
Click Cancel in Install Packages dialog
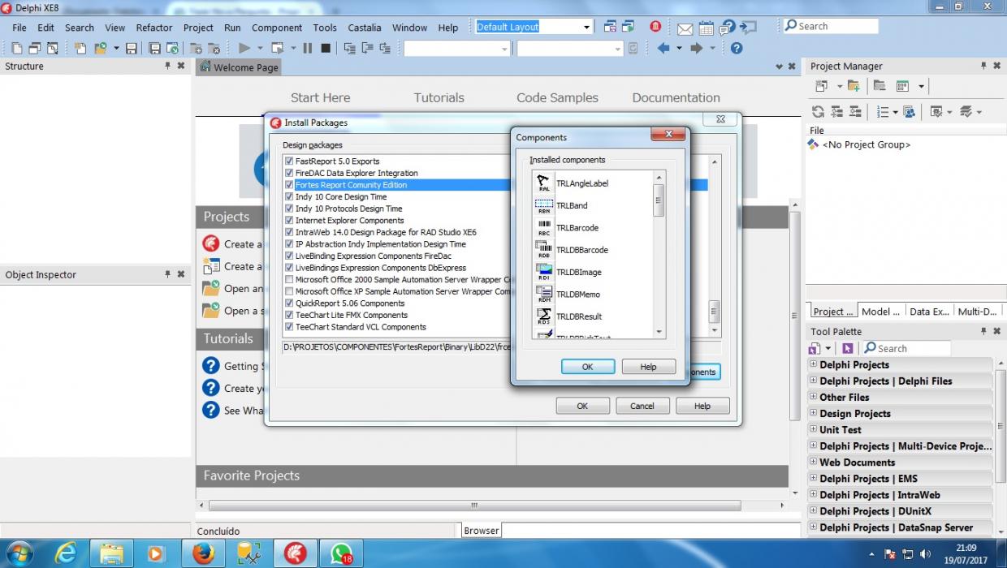642,406
